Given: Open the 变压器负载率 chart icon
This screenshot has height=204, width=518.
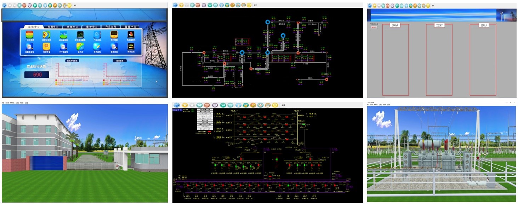Looking at the screenshot, I should (80, 35).
